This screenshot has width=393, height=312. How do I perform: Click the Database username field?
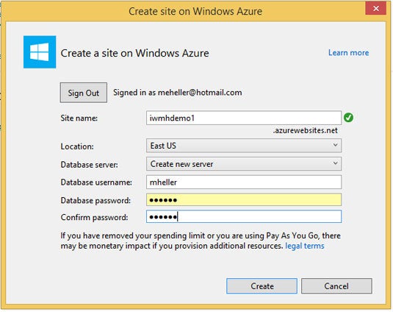(x=244, y=182)
